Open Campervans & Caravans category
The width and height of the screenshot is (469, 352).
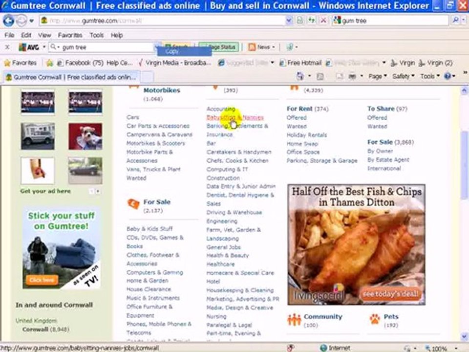(x=159, y=135)
